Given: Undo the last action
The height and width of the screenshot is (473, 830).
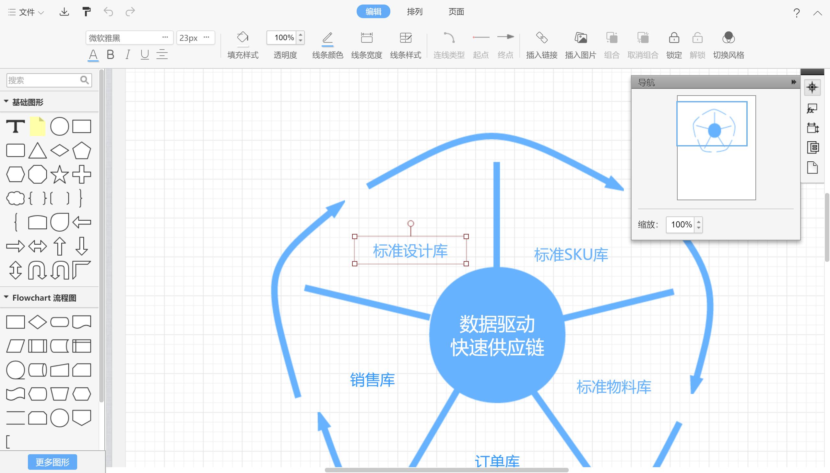Looking at the screenshot, I should point(109,12).
